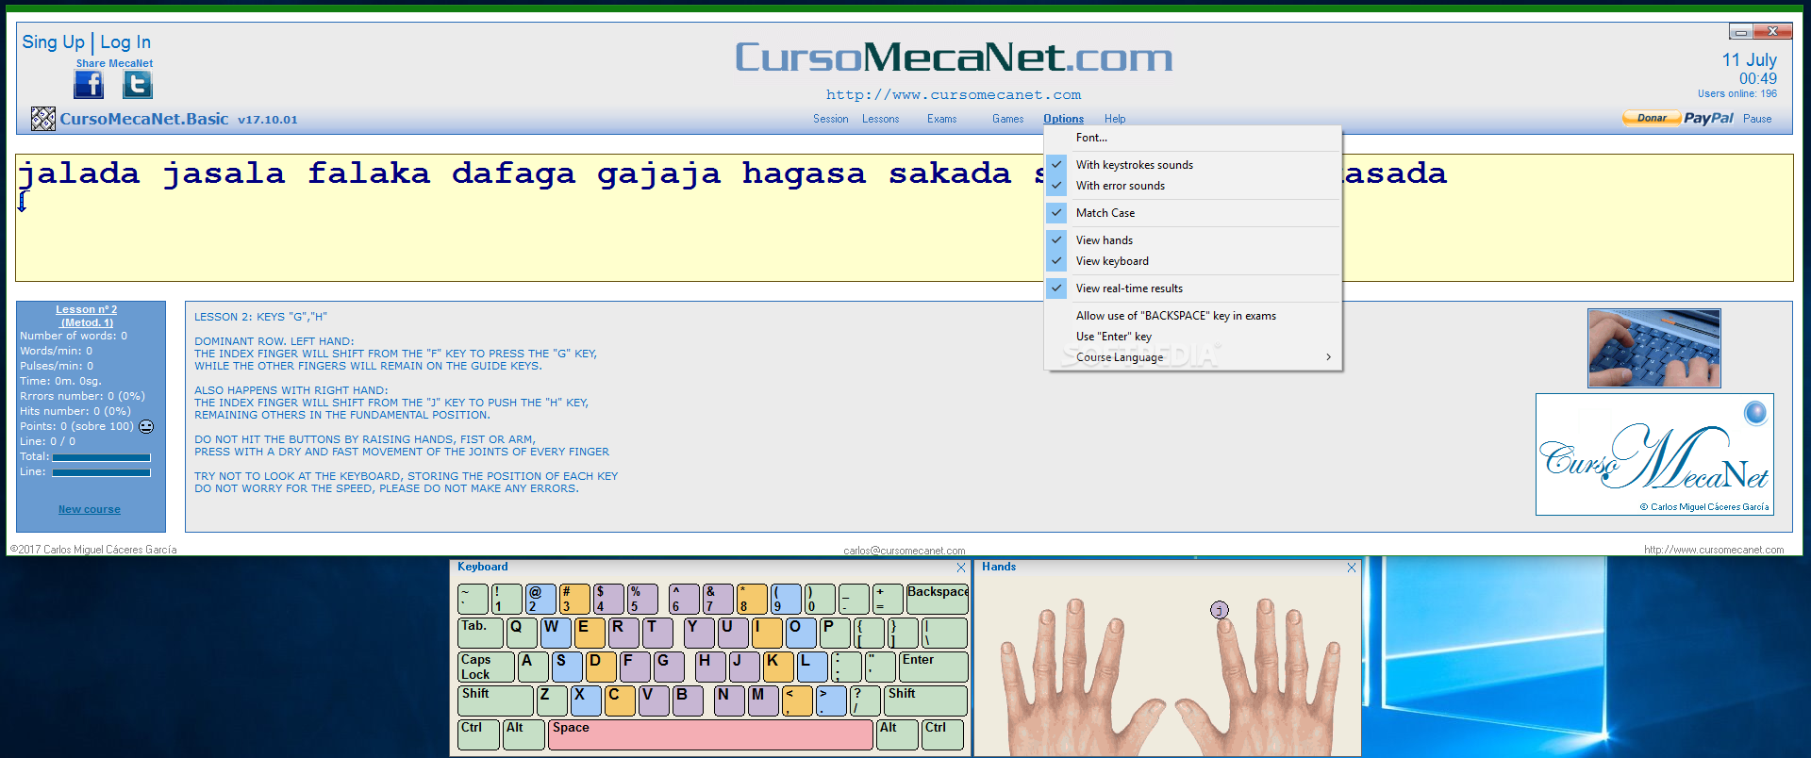
Task: Click the New course link
Action: point(90,509)
